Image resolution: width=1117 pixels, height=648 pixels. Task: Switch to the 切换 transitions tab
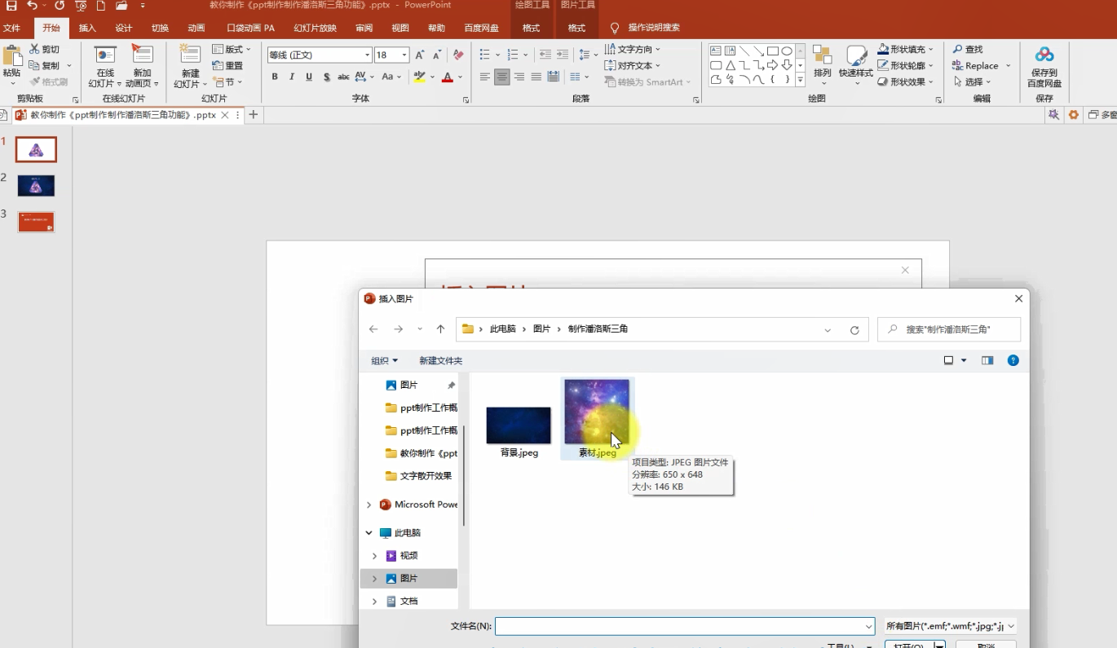click(160, 28)
